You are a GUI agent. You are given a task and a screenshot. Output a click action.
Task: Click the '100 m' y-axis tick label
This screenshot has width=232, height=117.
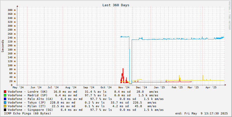12,65
